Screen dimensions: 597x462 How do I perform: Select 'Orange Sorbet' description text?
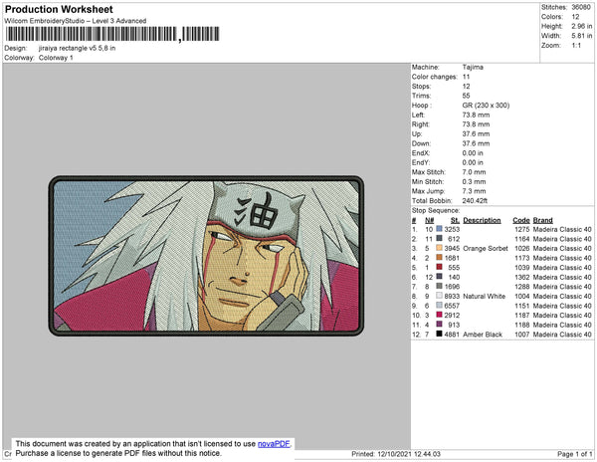coord(486,248)
